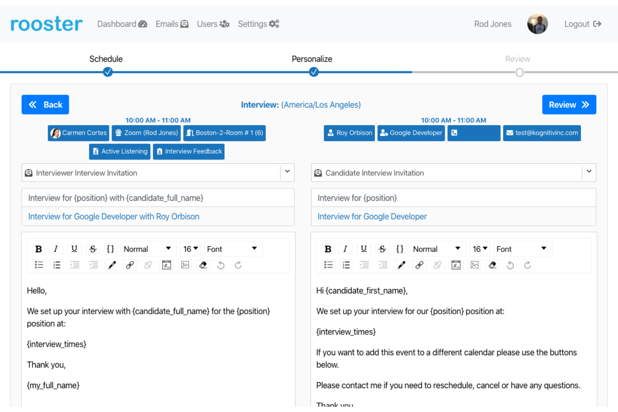Toggle bold formatting in the interviewer email editor
Image resolution: width=618 pixels, height=412 pixels.
coord(38,248)
